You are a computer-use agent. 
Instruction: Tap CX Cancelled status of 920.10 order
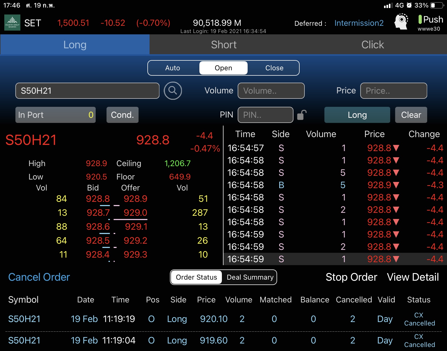(419, 319)
